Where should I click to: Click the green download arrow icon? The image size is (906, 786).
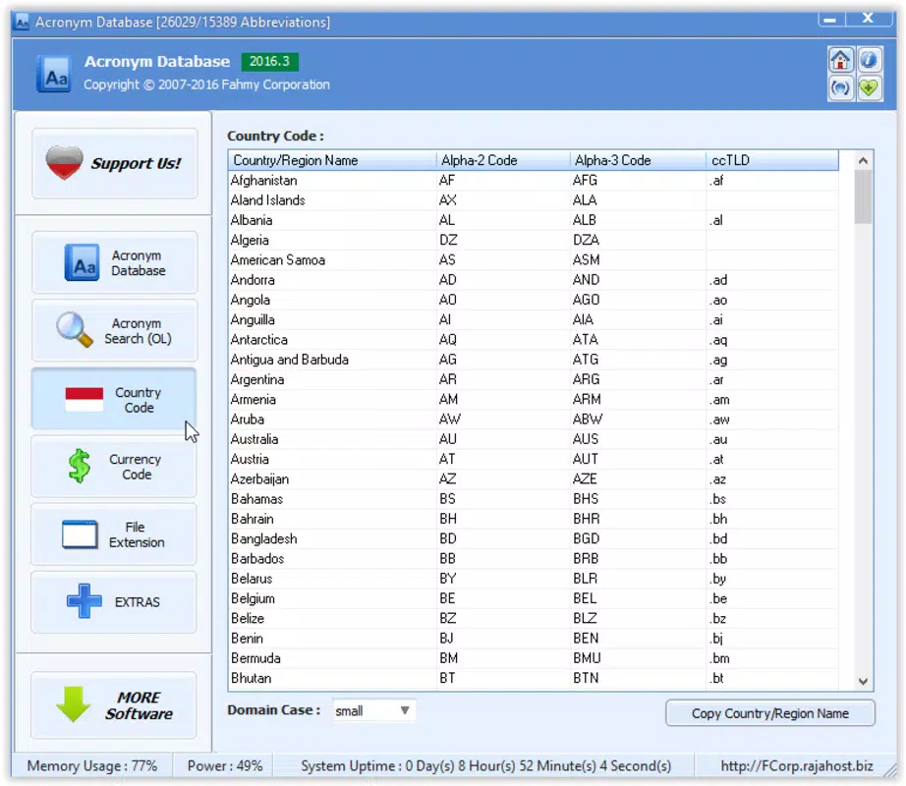point(74,704)
